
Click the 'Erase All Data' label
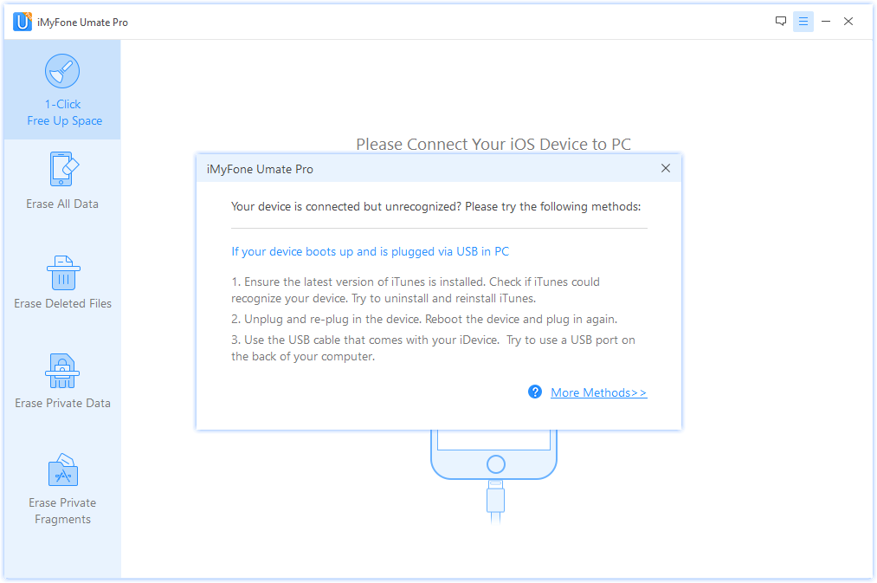[62, 204]
